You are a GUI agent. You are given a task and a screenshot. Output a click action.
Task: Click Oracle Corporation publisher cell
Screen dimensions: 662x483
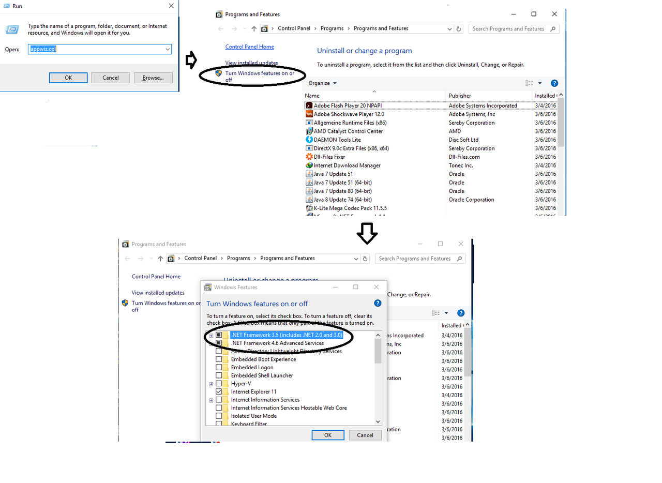[471, 200]
